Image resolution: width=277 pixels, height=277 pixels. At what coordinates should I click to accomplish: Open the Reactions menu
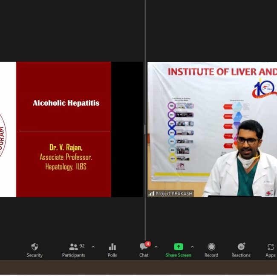click(x=241, y=250)
